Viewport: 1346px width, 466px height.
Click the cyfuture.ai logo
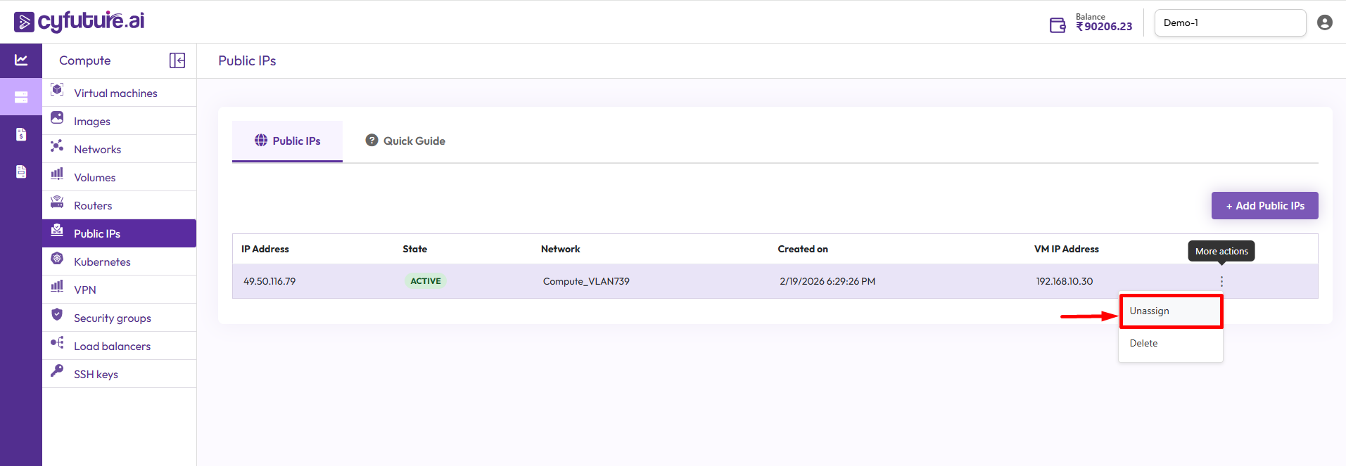pyautogui.click(x=80, y=22)
